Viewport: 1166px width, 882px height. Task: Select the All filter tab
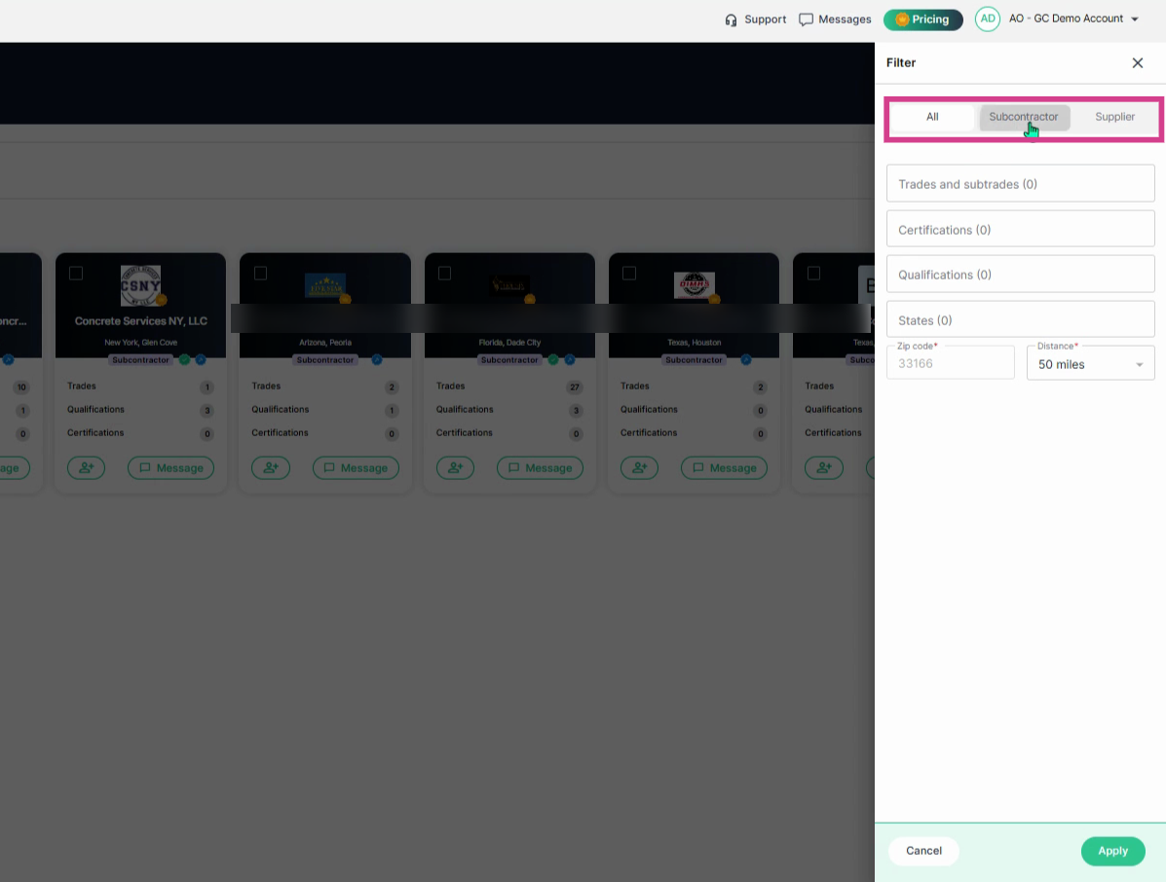pos(932,118)
